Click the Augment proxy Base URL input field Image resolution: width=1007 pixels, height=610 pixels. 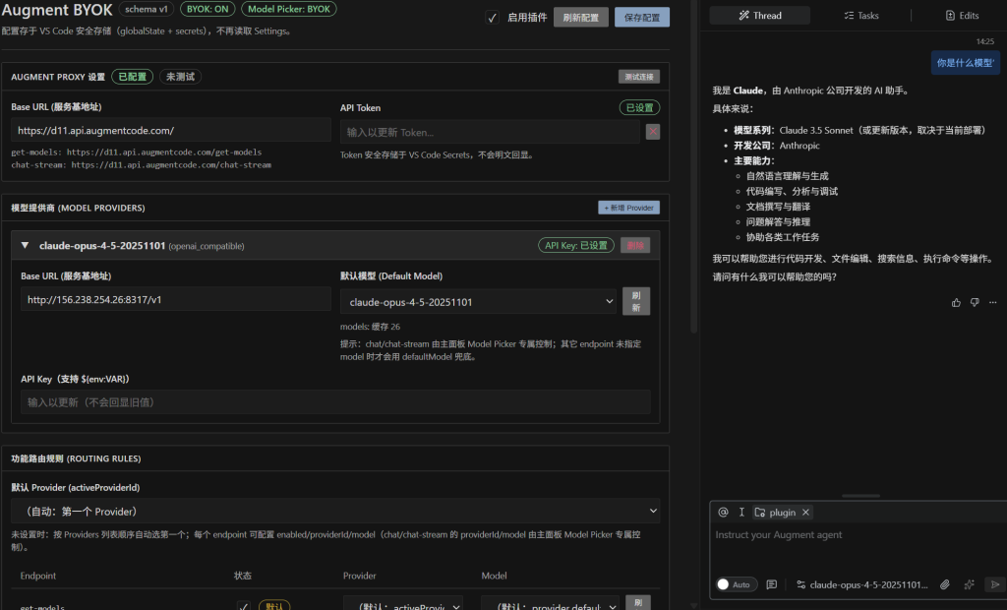(x=171, y=131)
